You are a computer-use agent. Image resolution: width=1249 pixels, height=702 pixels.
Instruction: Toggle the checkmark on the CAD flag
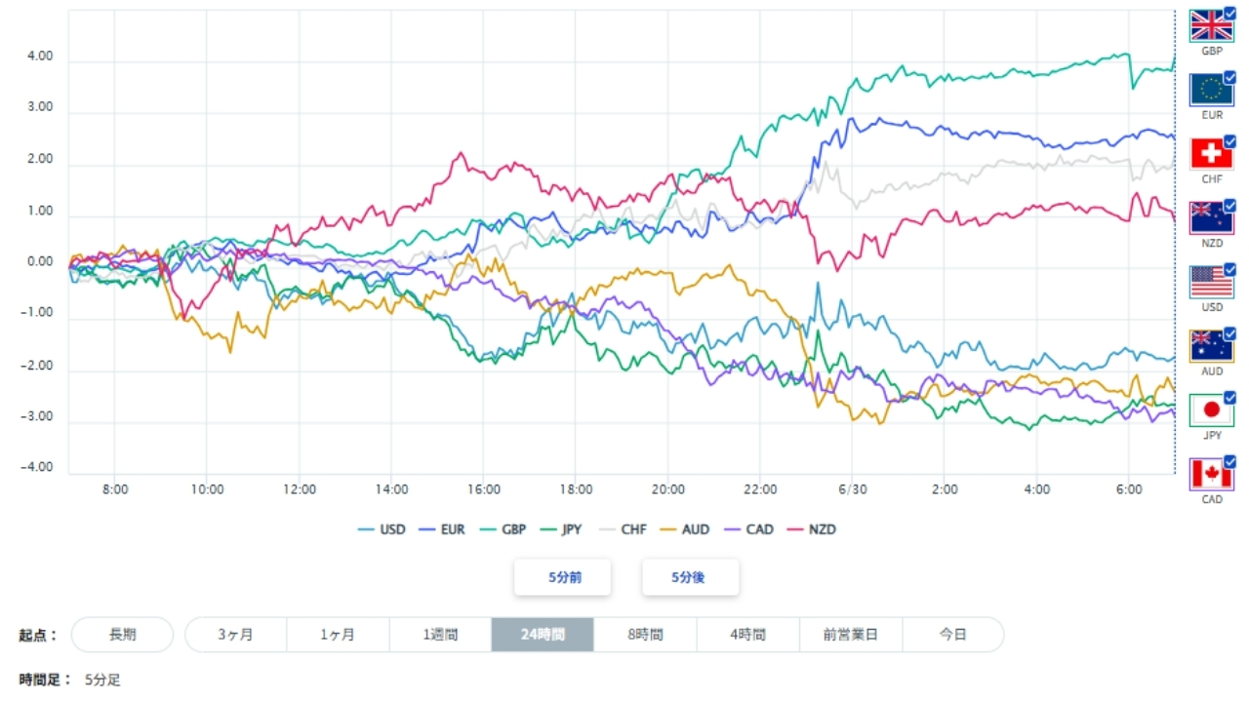(x=1229, y=461)
